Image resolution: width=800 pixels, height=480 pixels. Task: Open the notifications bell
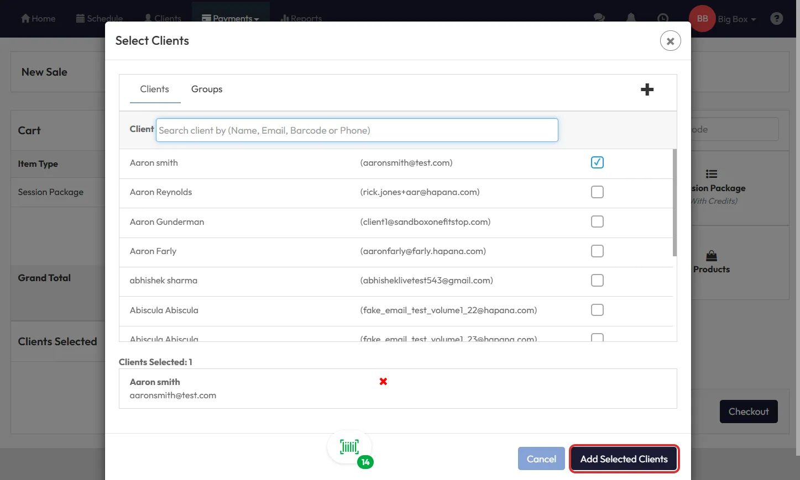pyautogui.click(x=631, y=18)
